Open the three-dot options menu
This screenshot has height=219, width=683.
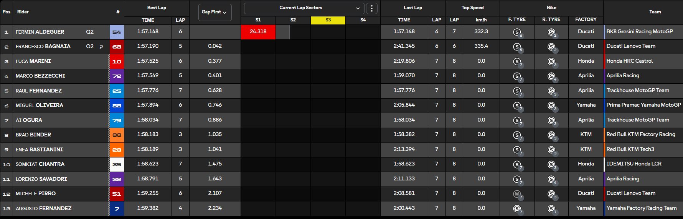pos(371,8)
